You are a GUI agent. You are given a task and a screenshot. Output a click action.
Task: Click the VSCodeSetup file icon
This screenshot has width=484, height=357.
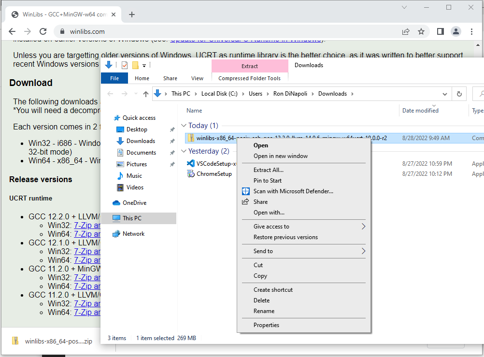coord(191,163)
